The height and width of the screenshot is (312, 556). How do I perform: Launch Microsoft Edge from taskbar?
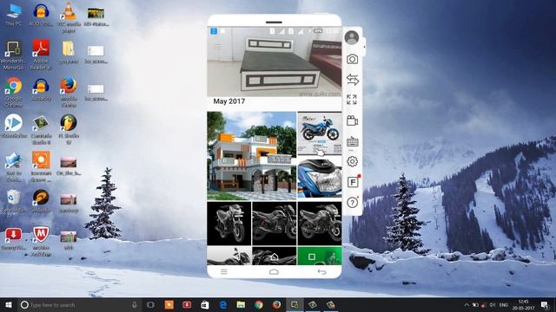tap(223, 304)
